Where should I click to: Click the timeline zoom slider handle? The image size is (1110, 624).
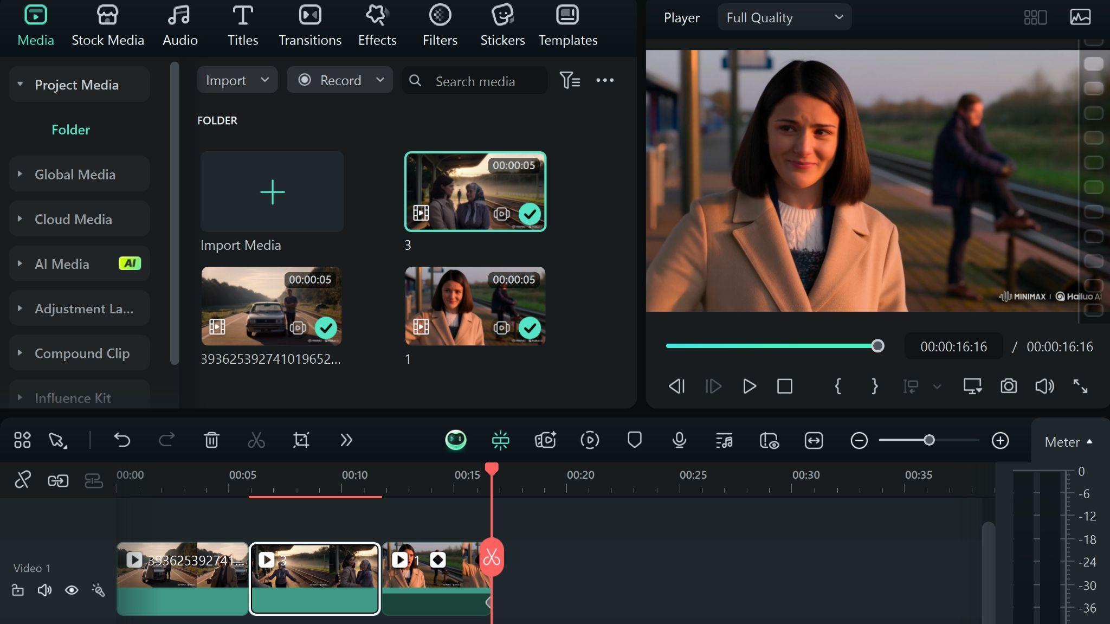click(929, 440)
